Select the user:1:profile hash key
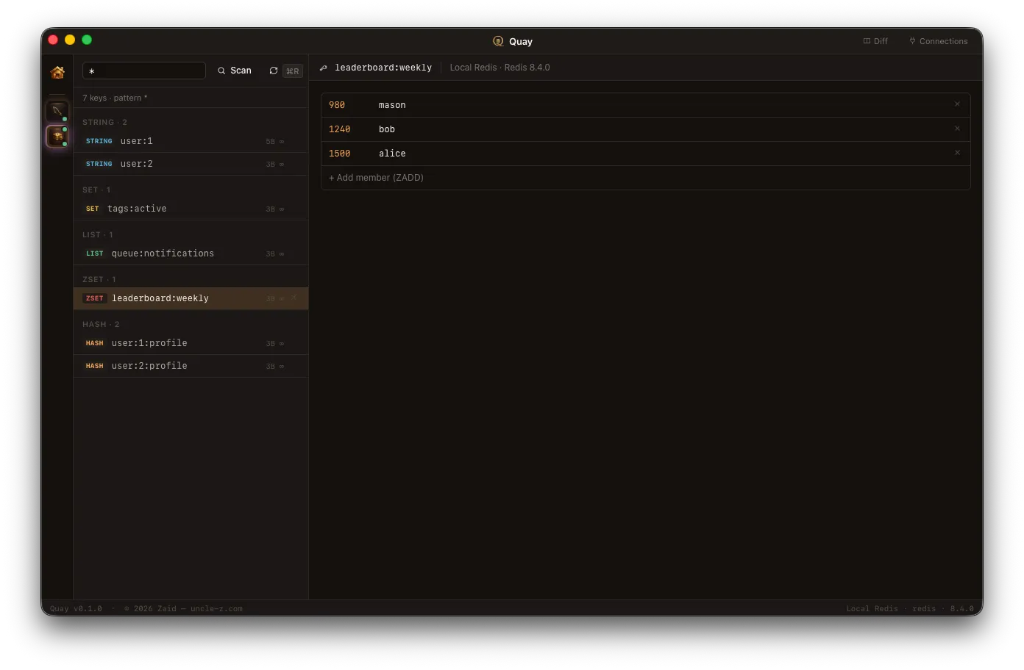1024x670 pixels. click(x=191, y=343)
